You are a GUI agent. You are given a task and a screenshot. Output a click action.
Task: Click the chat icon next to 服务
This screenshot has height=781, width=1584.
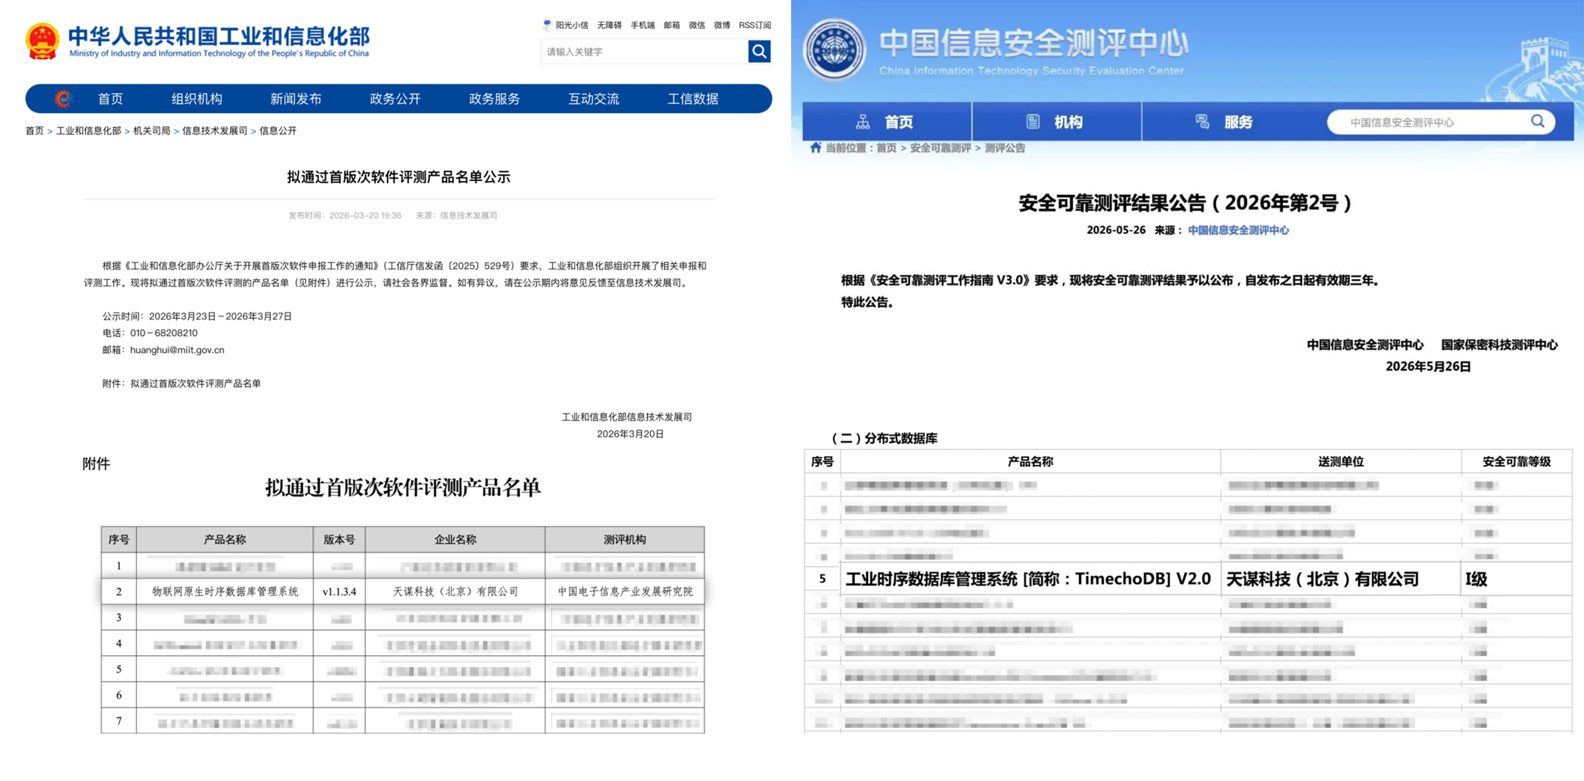coord(1202,122)
